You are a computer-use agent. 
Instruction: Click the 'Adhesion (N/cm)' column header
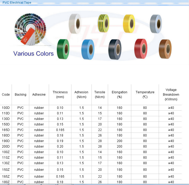[x=81, y=95]
